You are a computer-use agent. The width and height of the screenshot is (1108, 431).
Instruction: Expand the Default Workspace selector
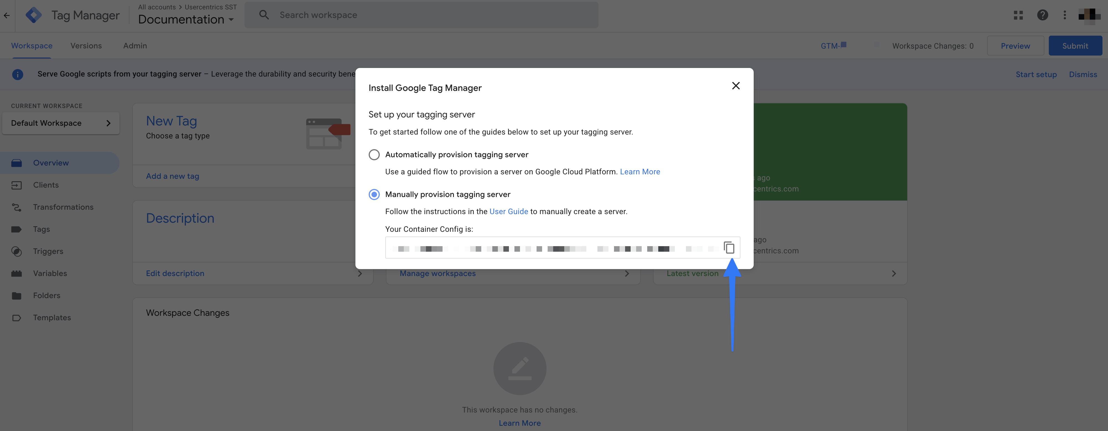(61, 123)
